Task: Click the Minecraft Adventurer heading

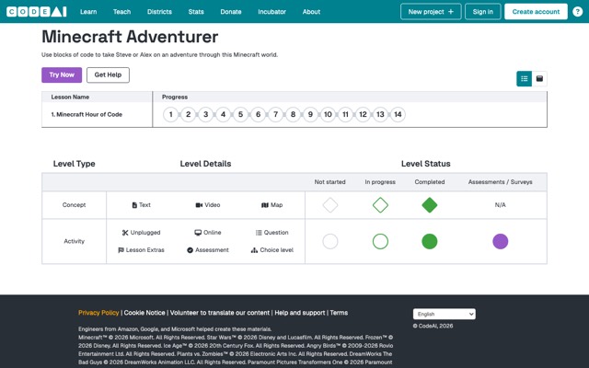Action: pyautogui.click(x=130, y=37)
